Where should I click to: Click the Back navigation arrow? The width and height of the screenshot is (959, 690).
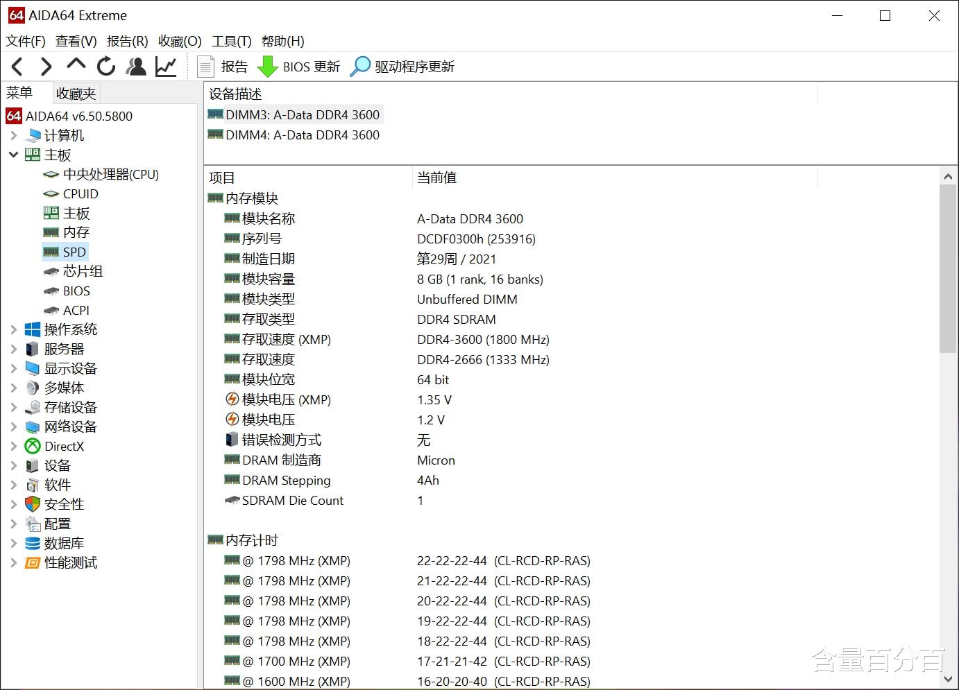[17, 67]
